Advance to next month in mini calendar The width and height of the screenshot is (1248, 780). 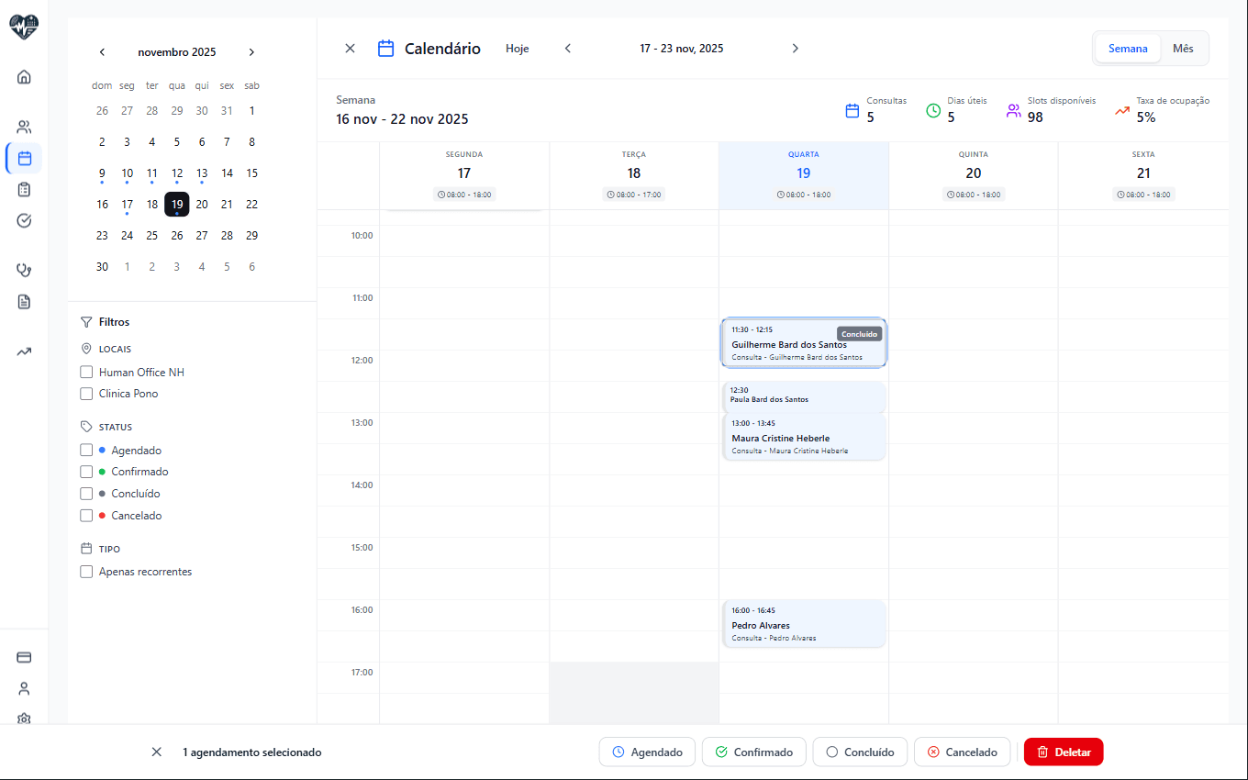pos(251,52)
